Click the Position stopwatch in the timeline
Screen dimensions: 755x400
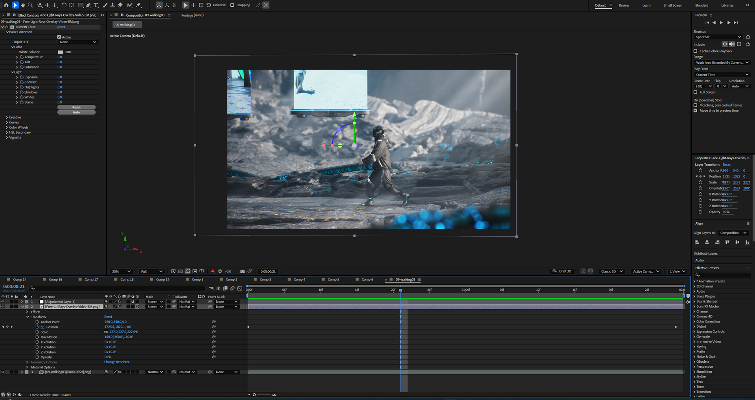[x=37, y=327]
